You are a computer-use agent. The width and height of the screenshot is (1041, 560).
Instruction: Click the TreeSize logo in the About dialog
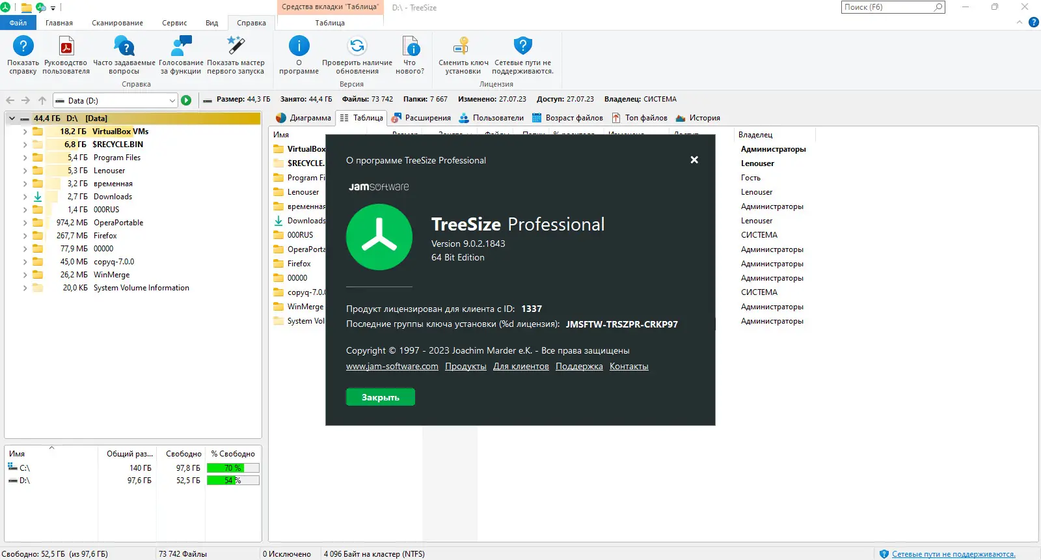379,237
